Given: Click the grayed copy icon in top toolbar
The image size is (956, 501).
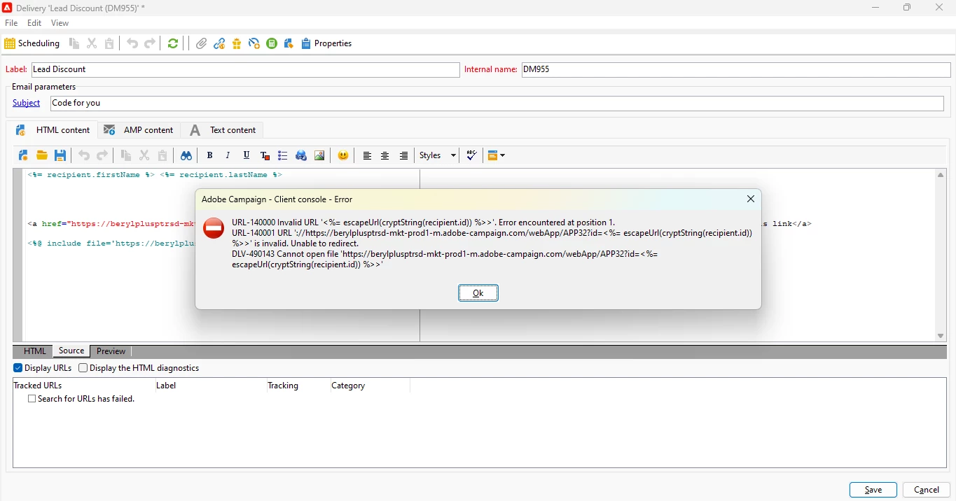Looking at the screenshot, I should [74, 43].
